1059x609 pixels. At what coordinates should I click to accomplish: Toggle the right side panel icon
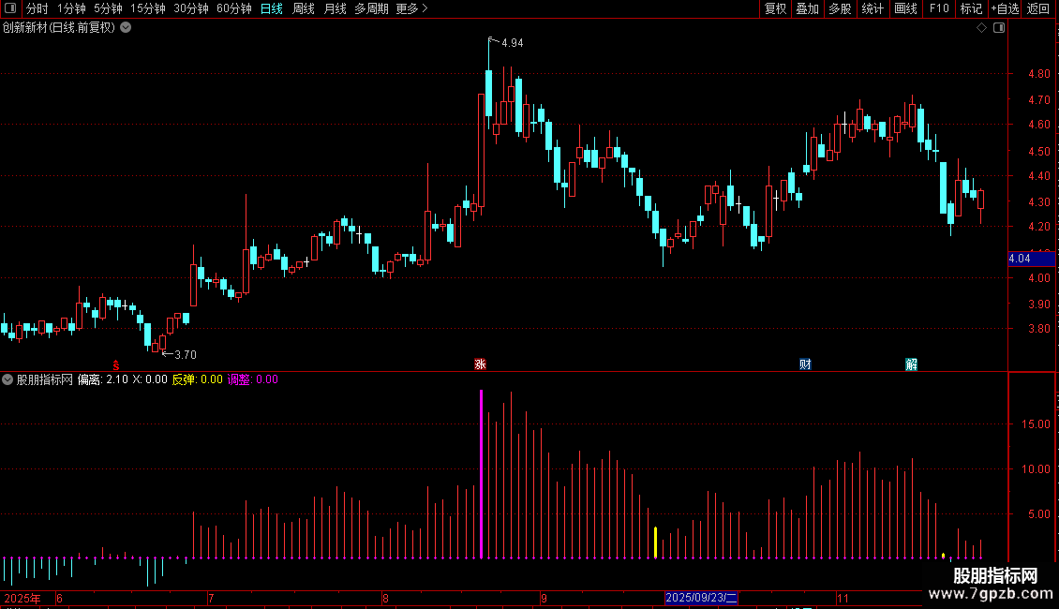999,28
